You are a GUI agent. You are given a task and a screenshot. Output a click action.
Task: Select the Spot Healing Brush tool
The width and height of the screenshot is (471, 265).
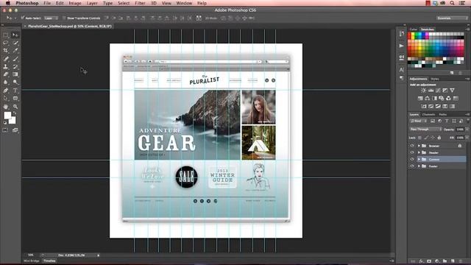pos(6,59)
